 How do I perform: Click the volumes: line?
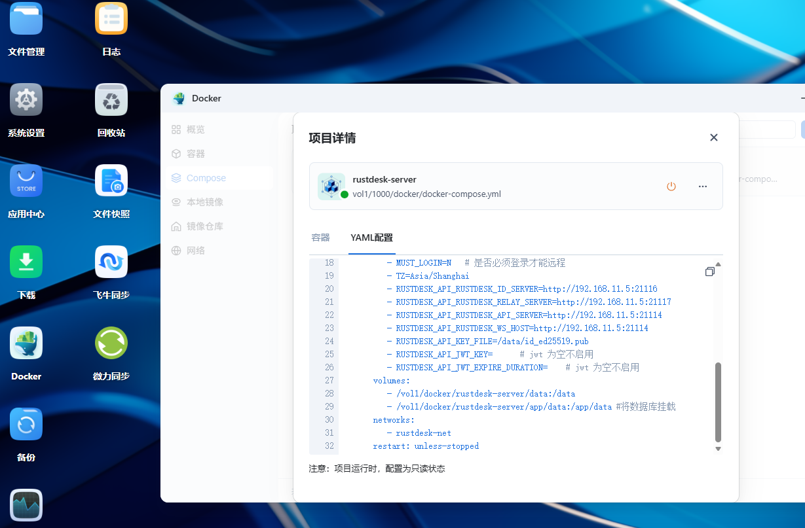click(392, 380)
